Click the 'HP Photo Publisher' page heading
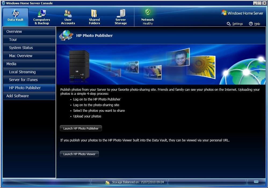 94,36
